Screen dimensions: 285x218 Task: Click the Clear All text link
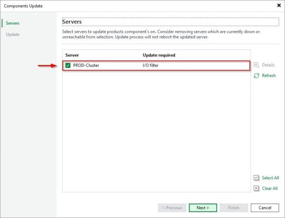[x=270, y=189]
